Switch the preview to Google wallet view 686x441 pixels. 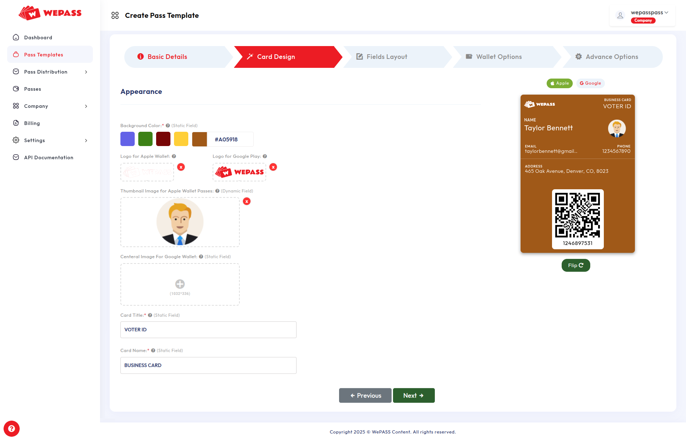point(590,83)
